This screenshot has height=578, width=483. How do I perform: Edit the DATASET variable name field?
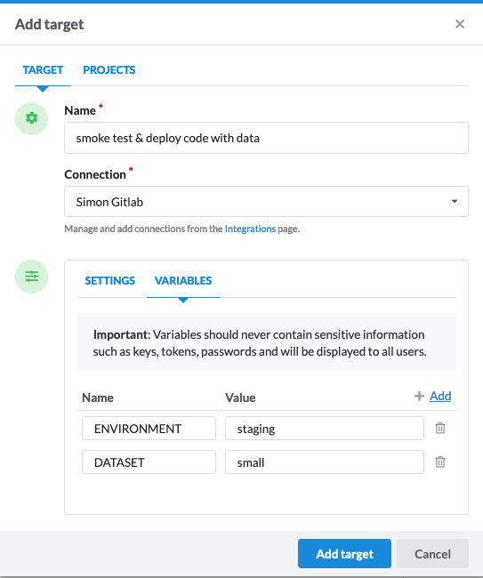(x=149, y=462)
